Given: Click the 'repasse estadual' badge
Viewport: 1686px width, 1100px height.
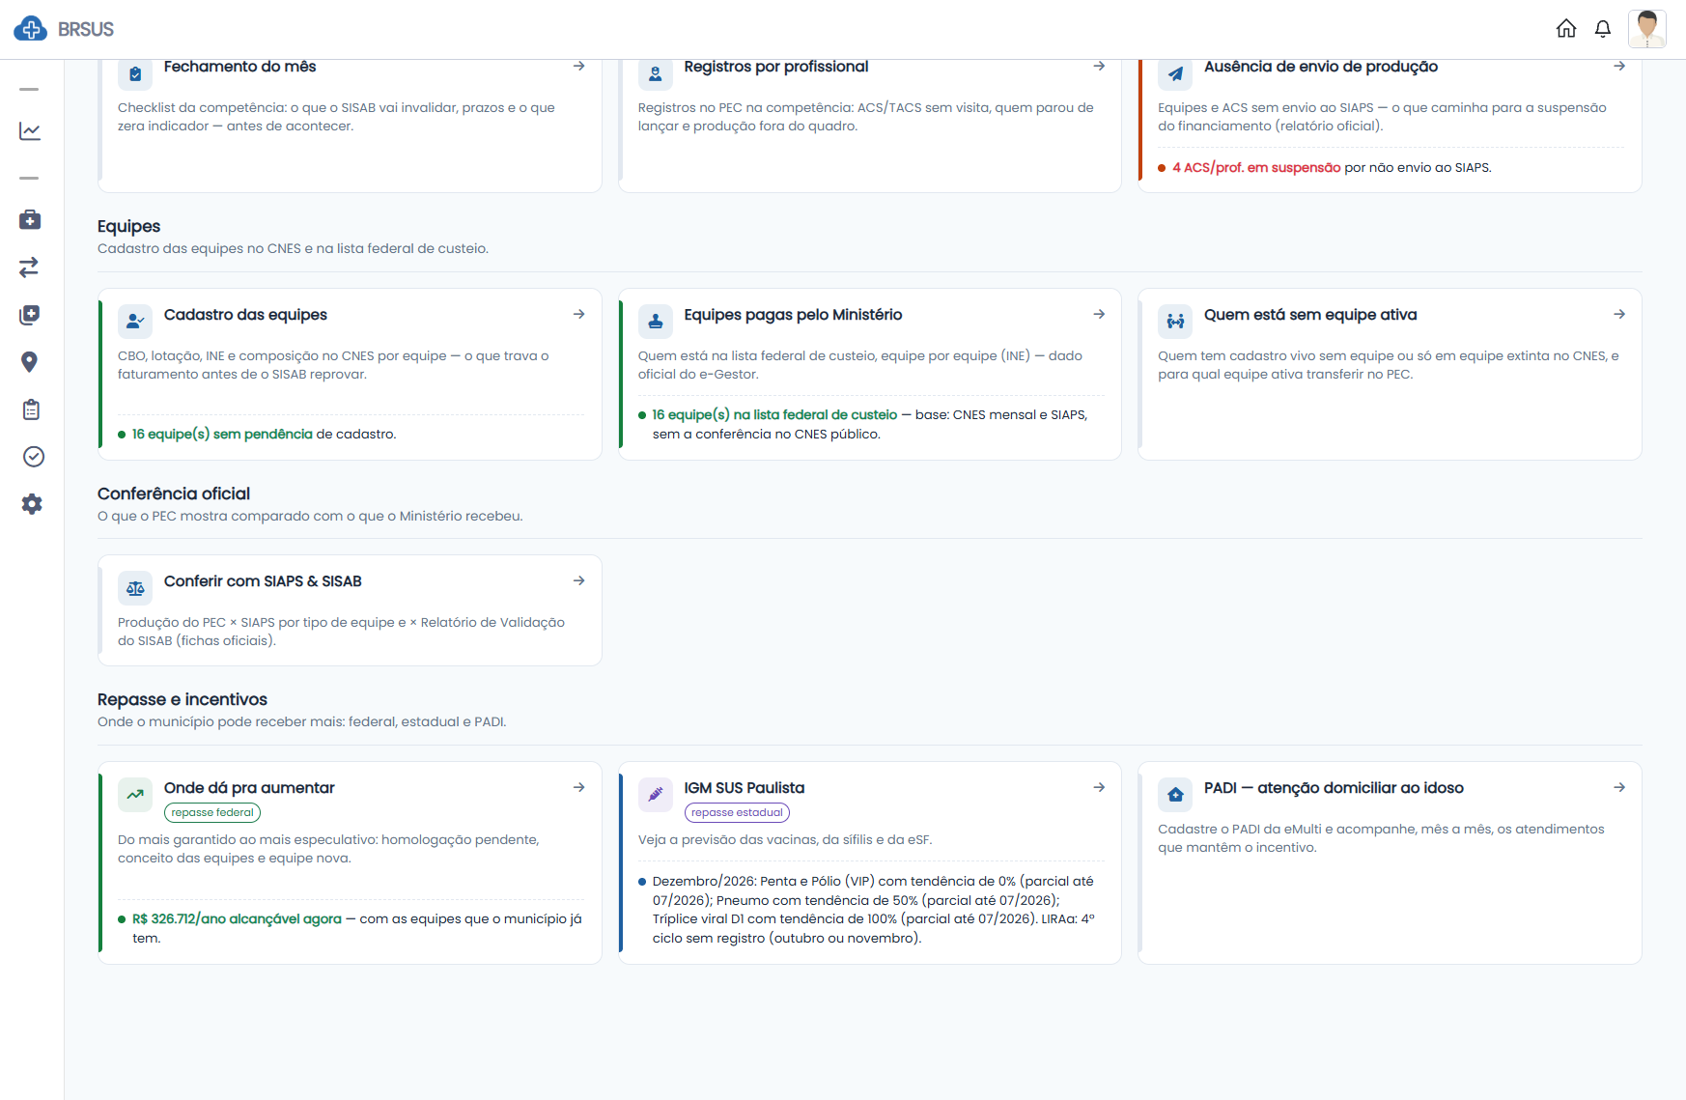Looking at the screenshot, I should [737, 813].
